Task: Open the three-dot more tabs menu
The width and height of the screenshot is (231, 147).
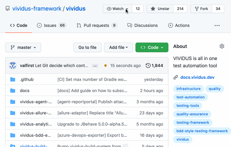Action: [217, 26]
